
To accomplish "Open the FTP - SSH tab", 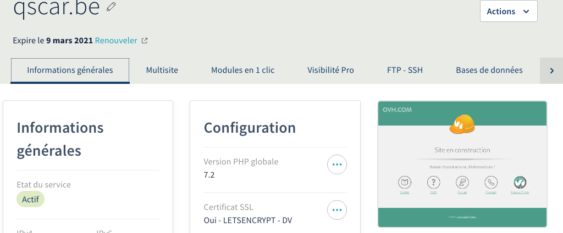I will click(x=405, y=70).
